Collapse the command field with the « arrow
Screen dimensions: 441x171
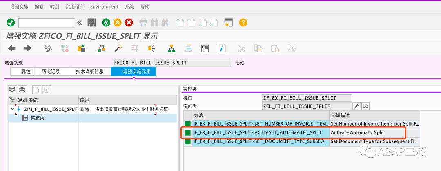(80, 23)
